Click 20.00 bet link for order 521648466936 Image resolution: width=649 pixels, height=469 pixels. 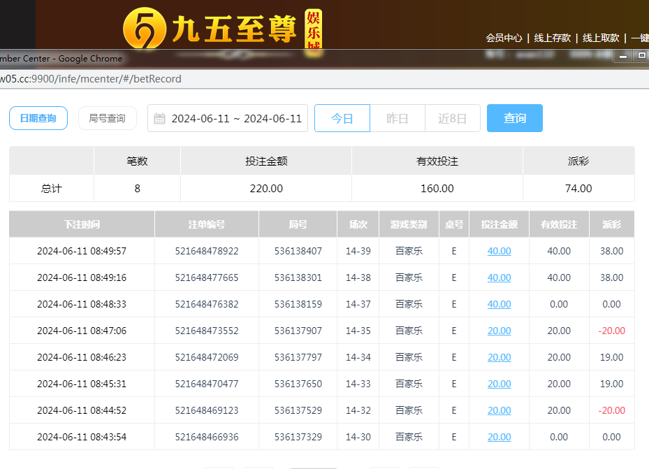pyautogui.click(x=499, y=437)
